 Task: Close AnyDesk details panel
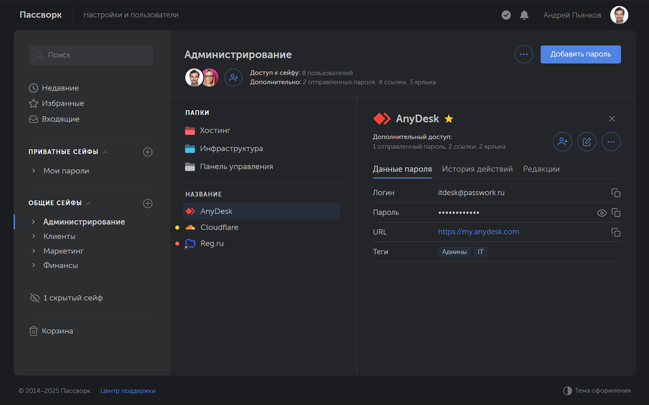point(612,119)
